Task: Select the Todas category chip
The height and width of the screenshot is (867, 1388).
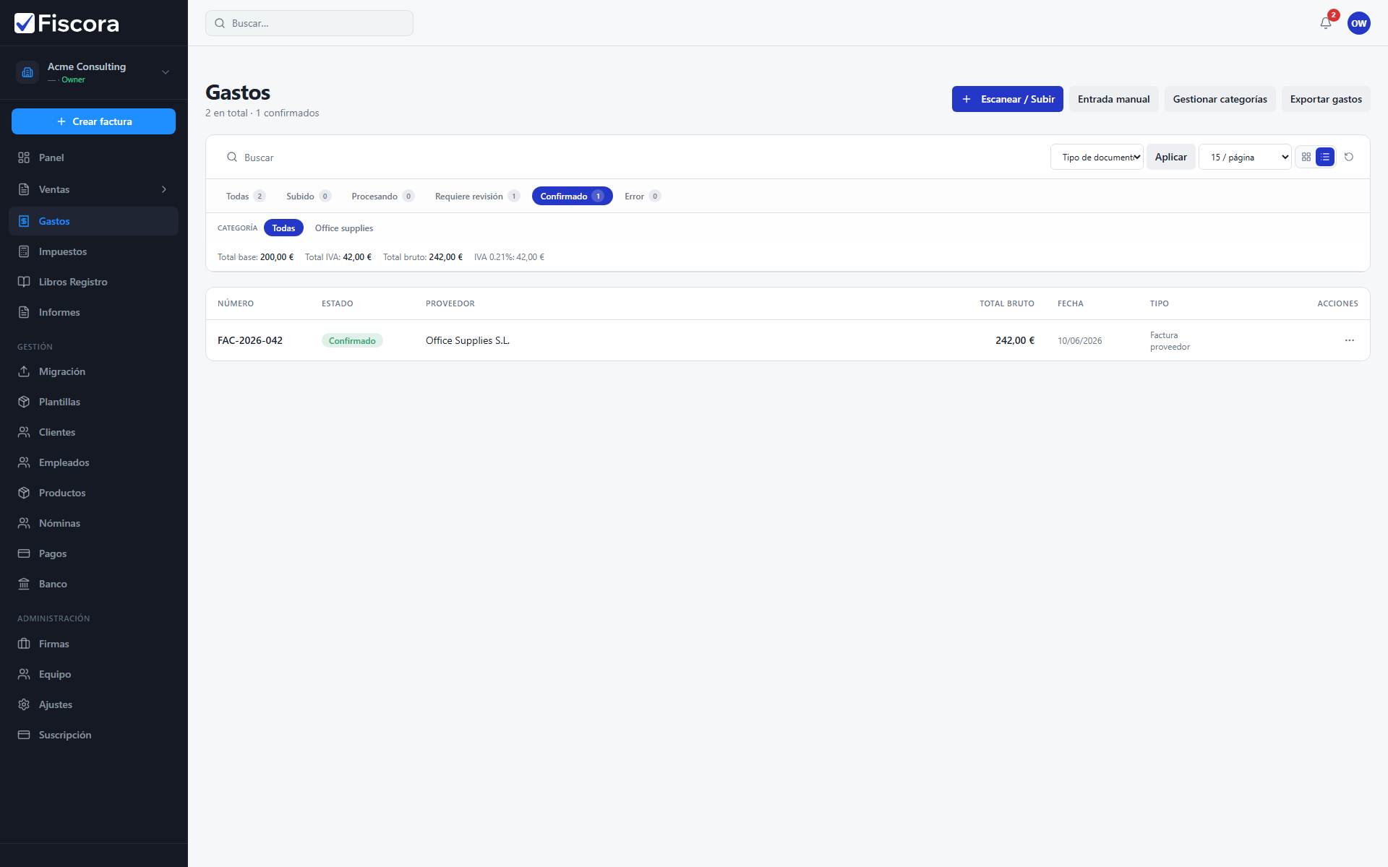Action: tap(283, 228)
